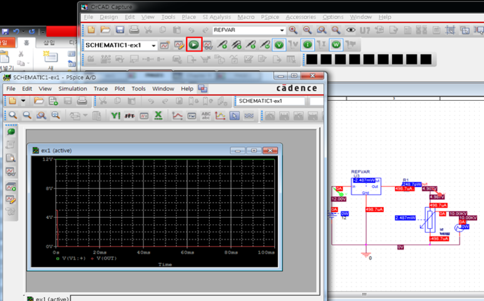Click Zoom Area icon in PSpice toolbar

41,115
